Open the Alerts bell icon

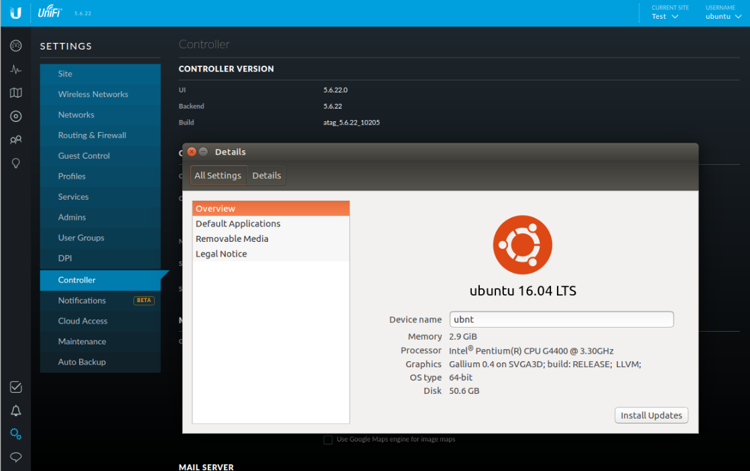[16, 411]
